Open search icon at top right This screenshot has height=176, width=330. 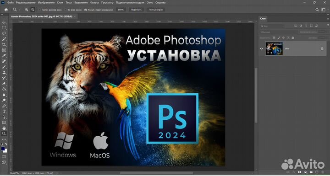point(317,10)
